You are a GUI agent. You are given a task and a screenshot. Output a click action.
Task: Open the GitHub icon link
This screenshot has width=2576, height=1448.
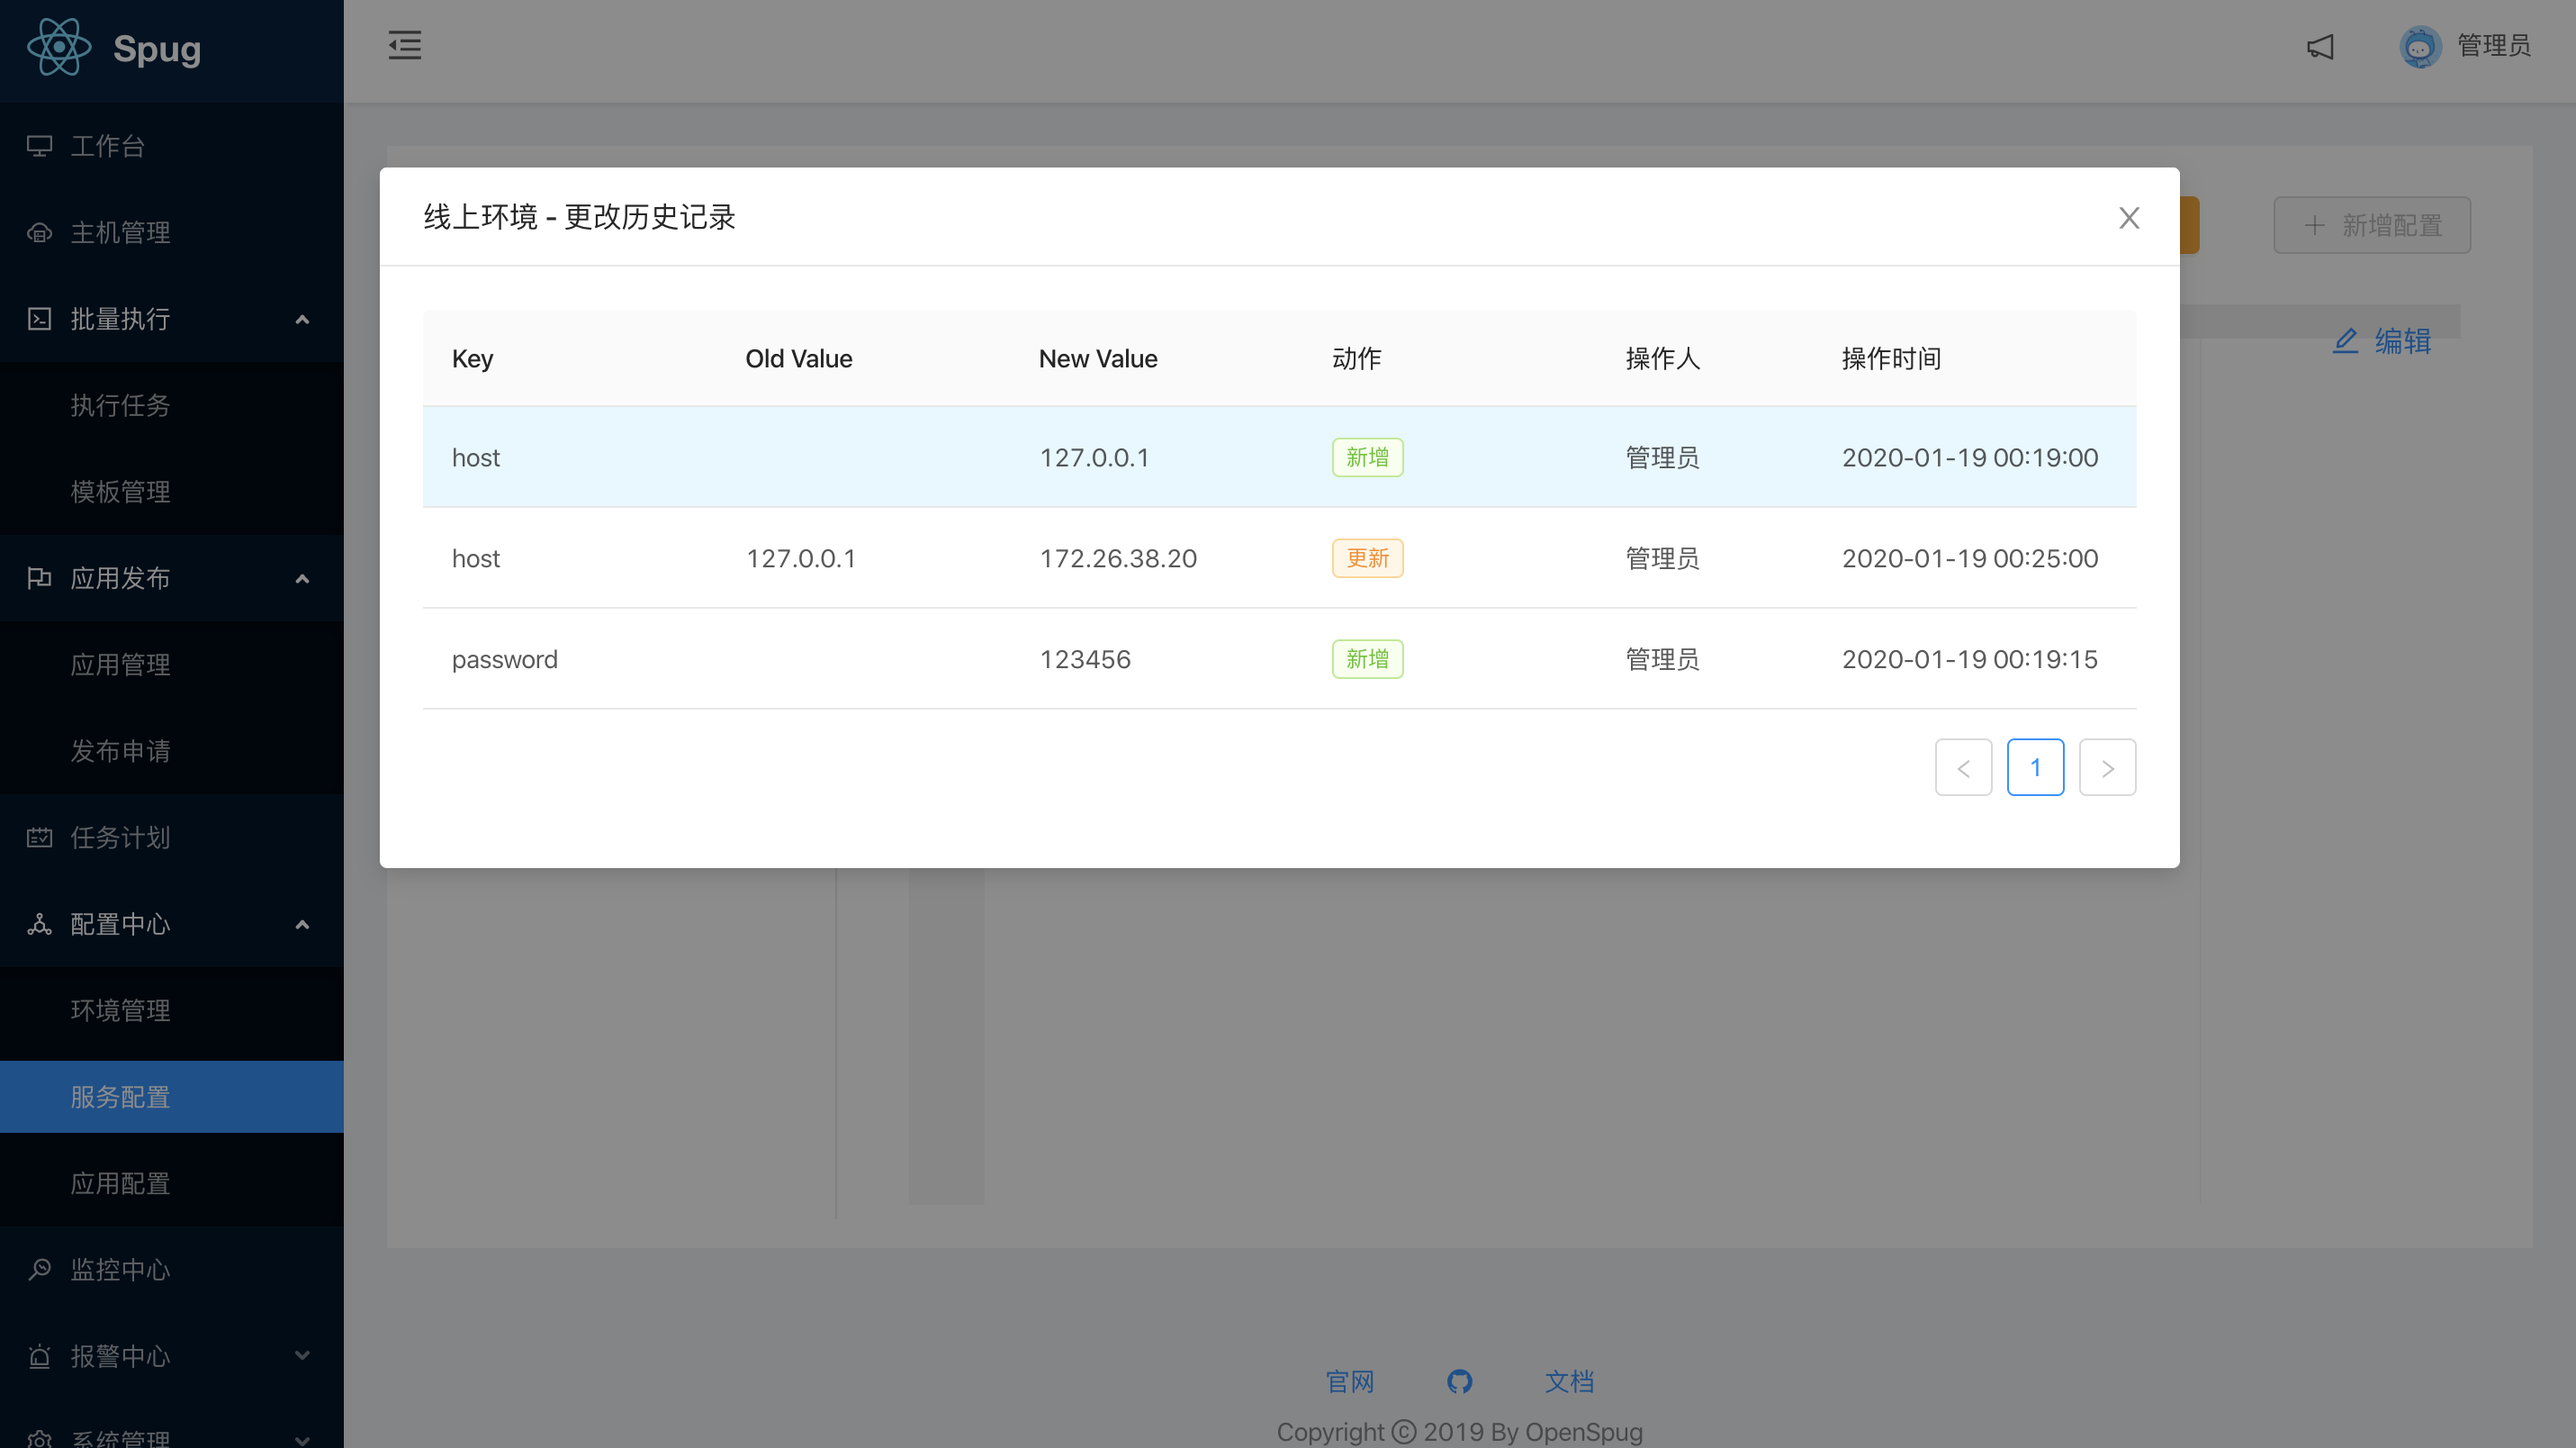[x=1459, y=1382]
